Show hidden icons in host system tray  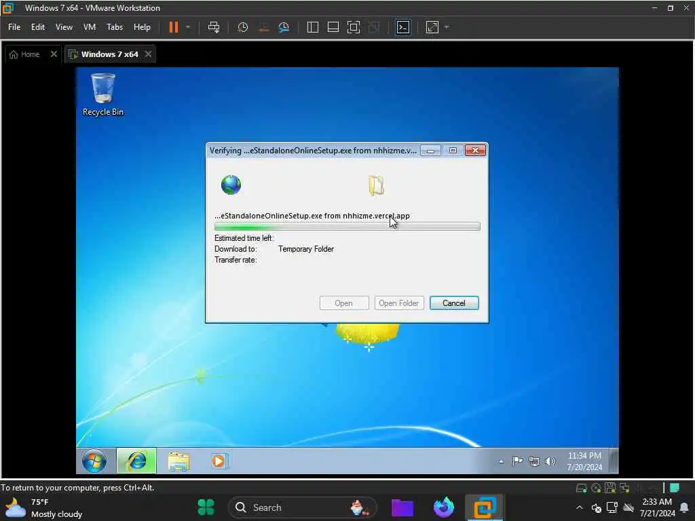[580, 507]
